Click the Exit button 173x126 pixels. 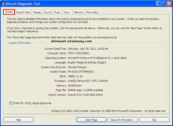point(154,120)
